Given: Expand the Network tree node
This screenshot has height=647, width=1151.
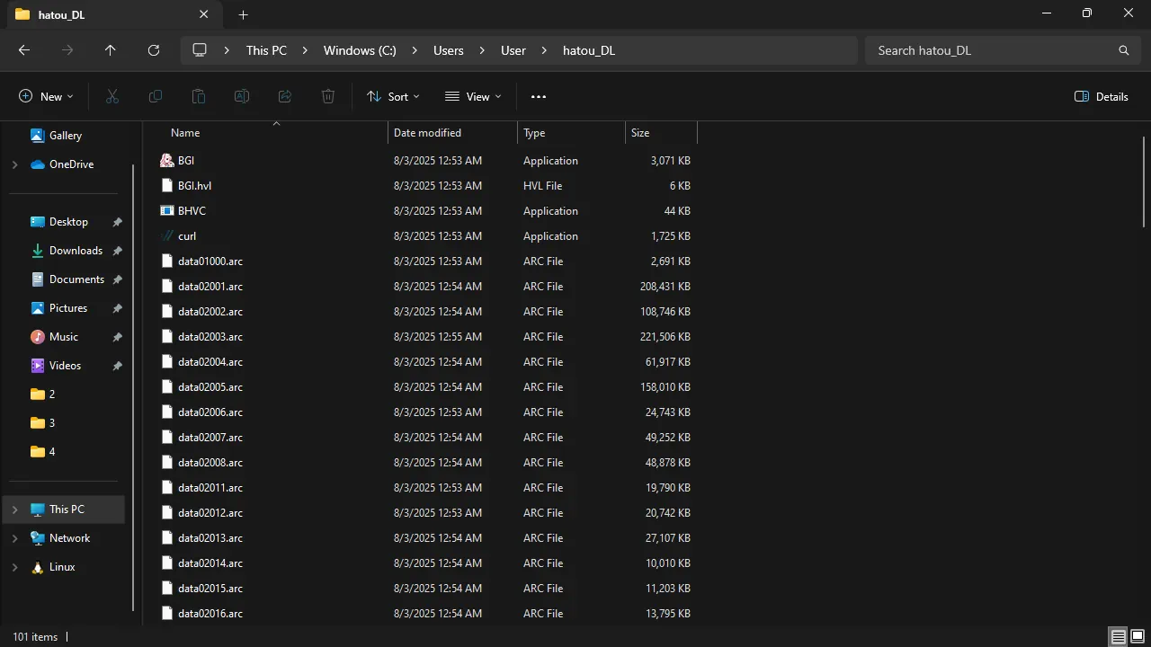Looking at the screenshot, I should pyautogui.click(x=14, y=538).
